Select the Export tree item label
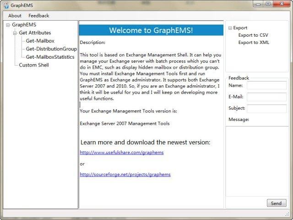Viewport: 293px width, 220px height. (x=240, y=28)
